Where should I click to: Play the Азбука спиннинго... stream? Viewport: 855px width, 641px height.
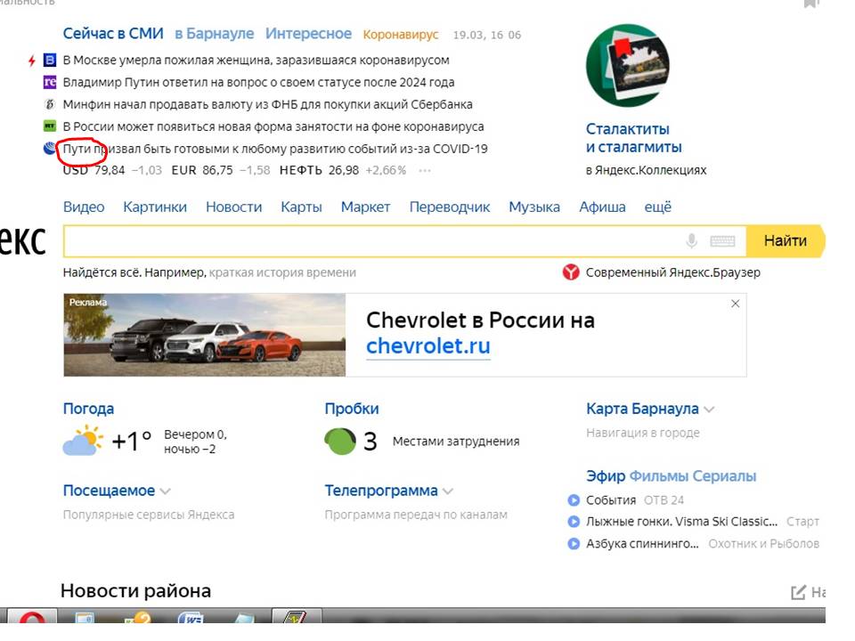point(574,543)
